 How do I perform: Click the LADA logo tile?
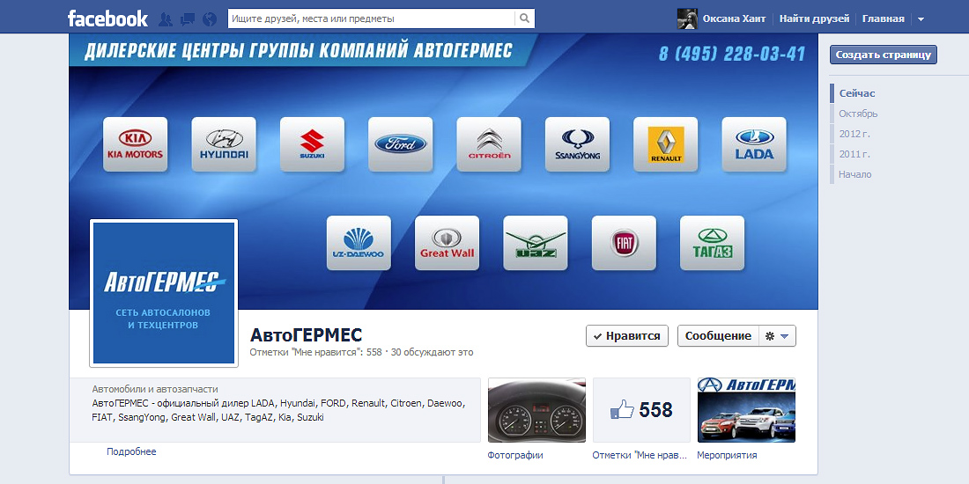coord(754,144)
